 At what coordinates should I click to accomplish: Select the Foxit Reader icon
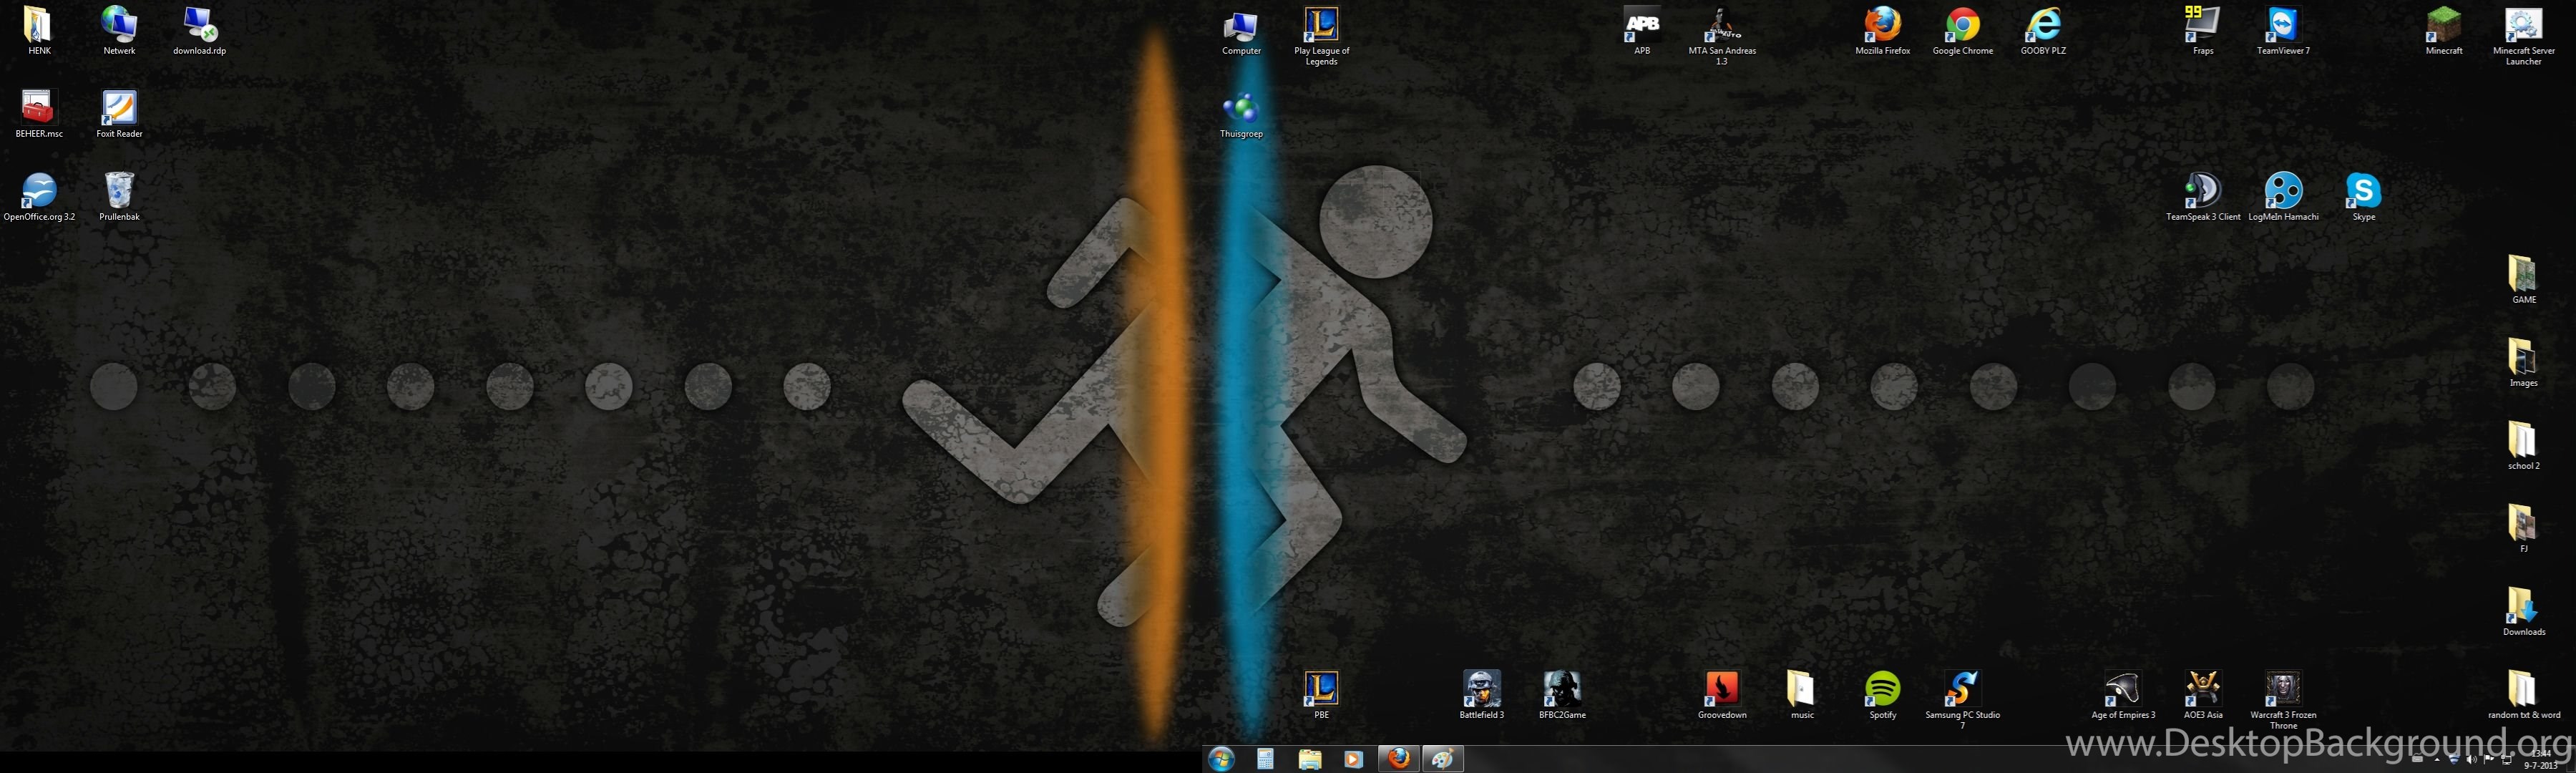[x=119, y=113]
